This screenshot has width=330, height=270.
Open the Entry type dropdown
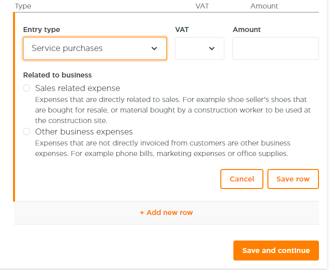click(95, 48)
